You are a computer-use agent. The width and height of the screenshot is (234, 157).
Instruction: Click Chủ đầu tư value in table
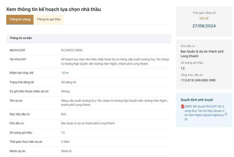coord(88,123)
